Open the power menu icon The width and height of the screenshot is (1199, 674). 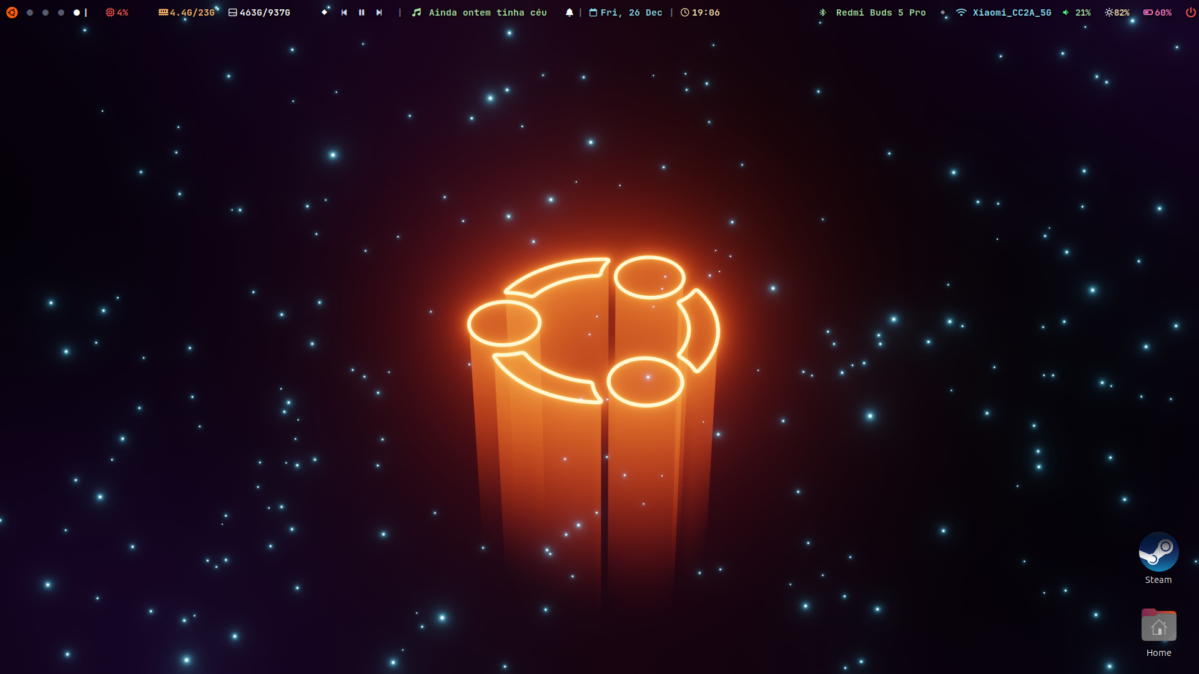click(x=1190, y=12)
